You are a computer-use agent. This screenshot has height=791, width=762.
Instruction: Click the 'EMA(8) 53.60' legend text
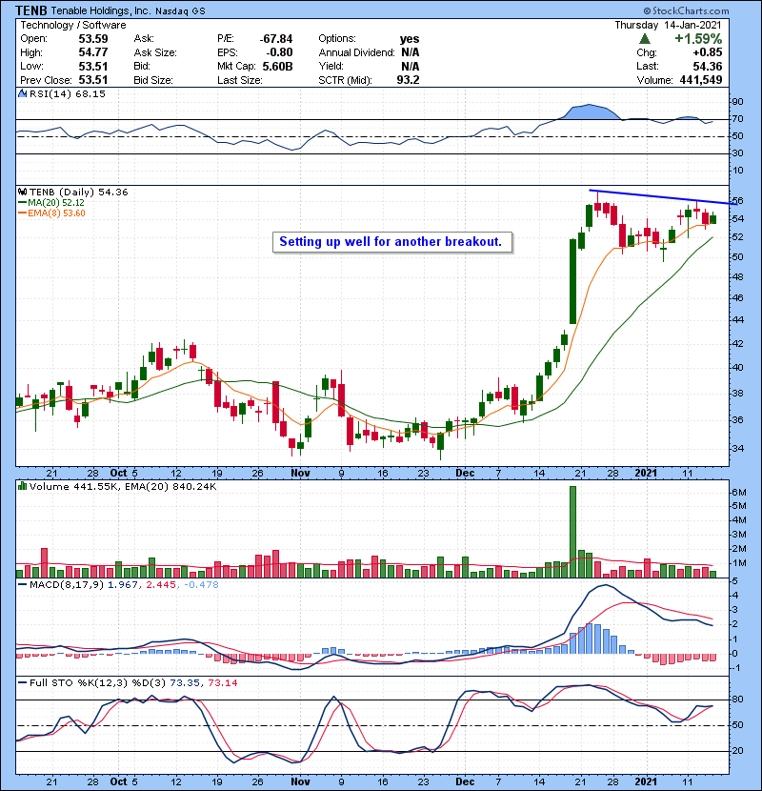[56, 213]
